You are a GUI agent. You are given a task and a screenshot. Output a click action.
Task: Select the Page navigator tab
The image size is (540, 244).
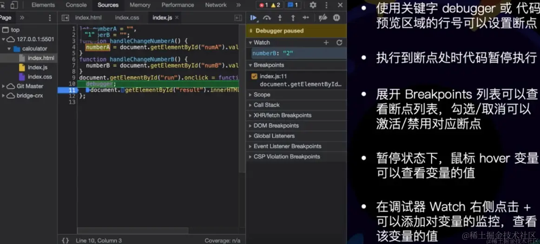pos(6,18)
